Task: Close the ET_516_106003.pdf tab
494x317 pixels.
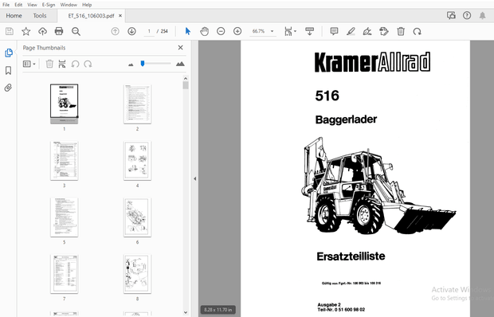Action: tap(120, 16)
